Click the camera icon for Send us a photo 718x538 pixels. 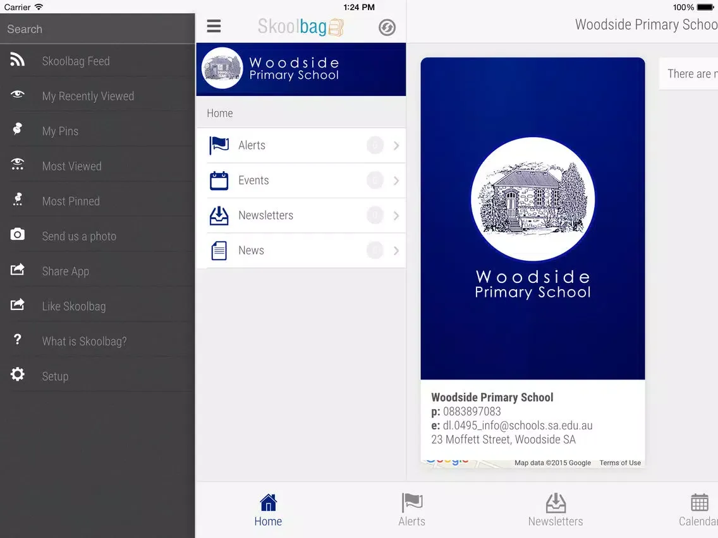tap(18, 234)
